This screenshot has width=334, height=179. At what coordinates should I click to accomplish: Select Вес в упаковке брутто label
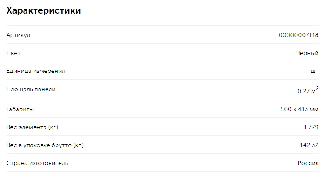45,145
